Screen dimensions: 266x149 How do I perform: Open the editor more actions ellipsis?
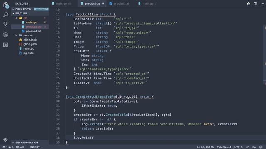pyautogui.click(x=262, y=4)
